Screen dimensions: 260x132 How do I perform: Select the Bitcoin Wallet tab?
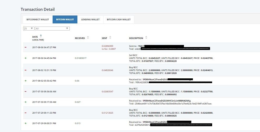pyautogui.click(x=65, y=19)
